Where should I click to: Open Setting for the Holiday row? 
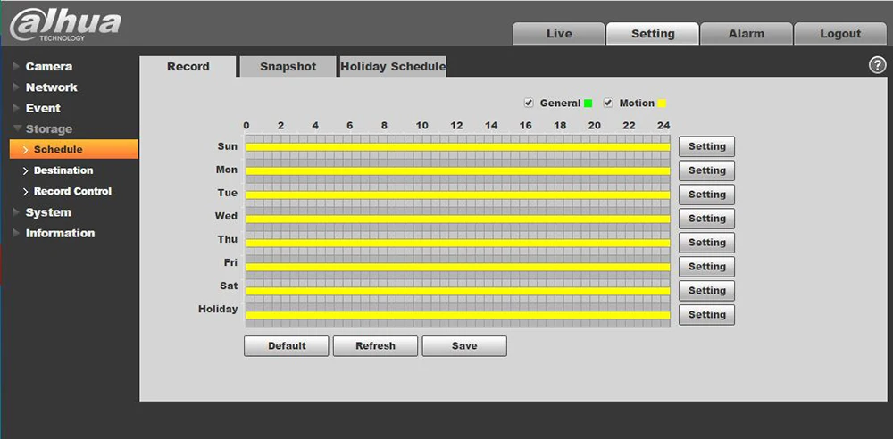point(706,314)
